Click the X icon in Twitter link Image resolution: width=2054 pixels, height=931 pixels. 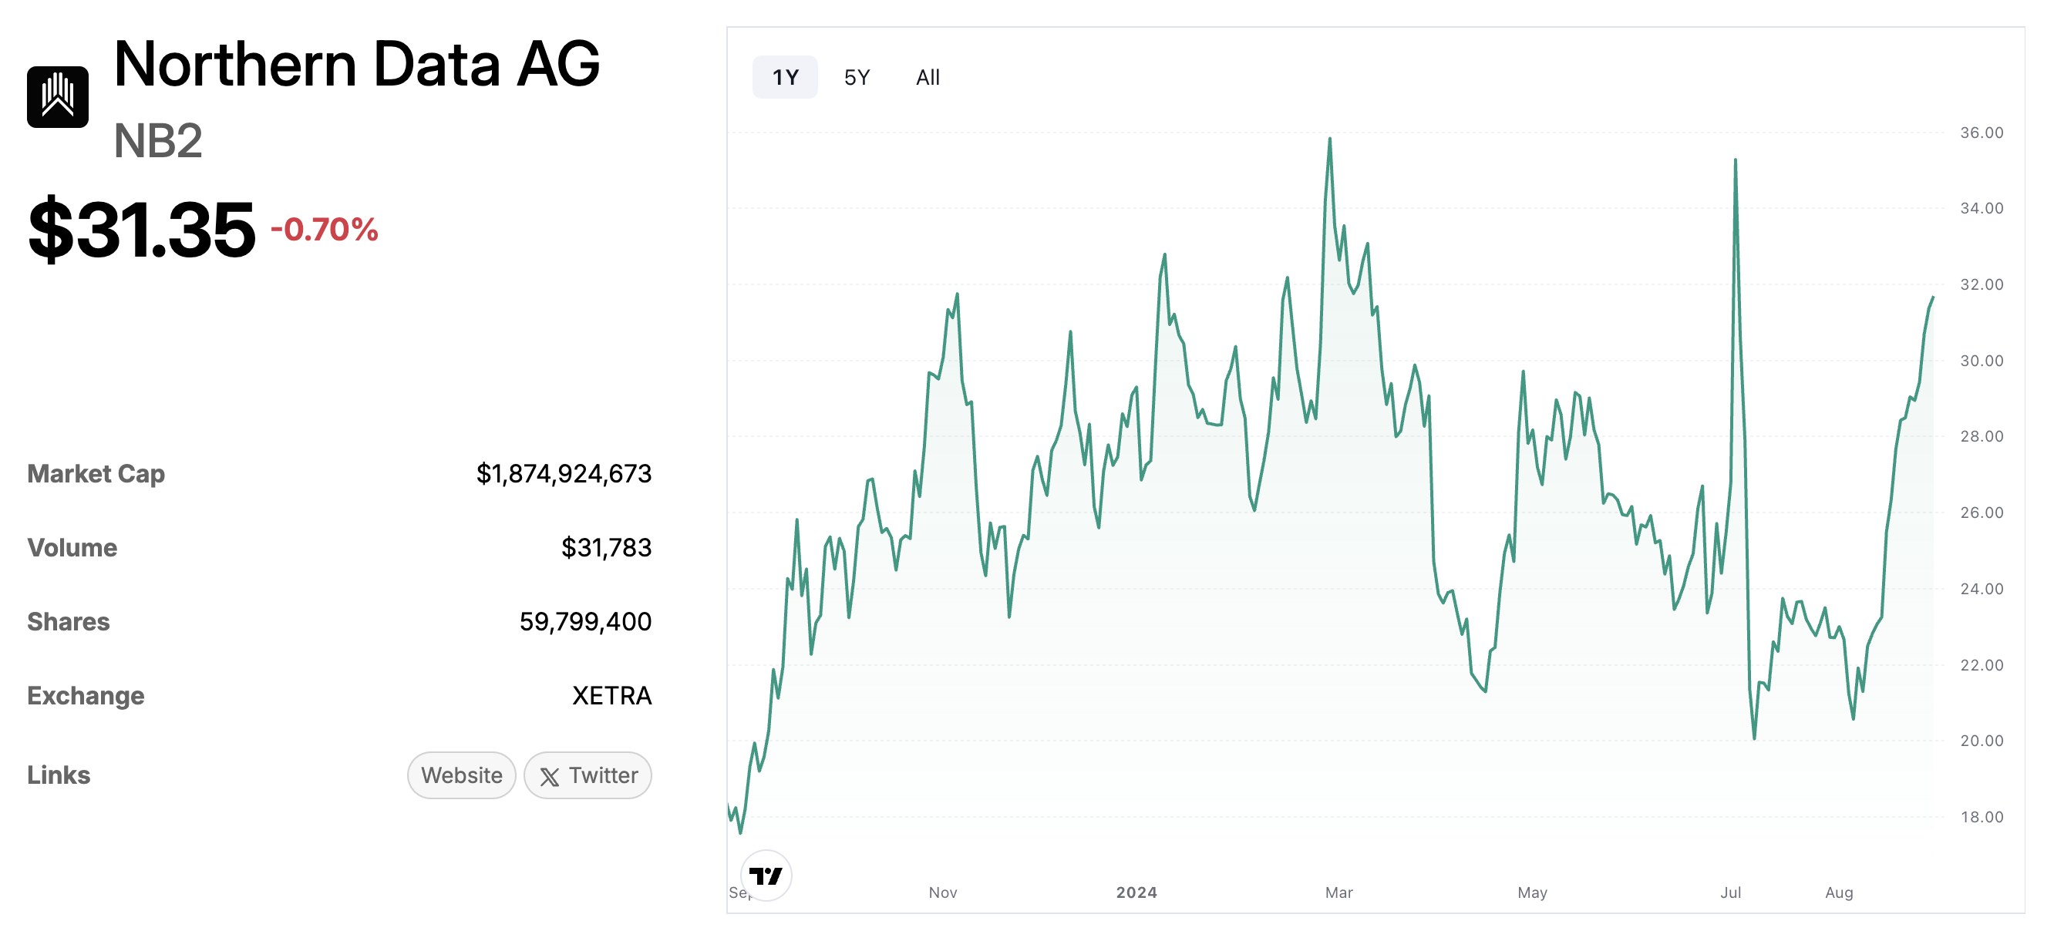550,776
